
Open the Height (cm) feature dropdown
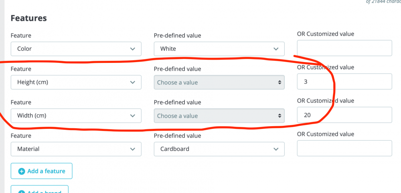click(76, 82)
